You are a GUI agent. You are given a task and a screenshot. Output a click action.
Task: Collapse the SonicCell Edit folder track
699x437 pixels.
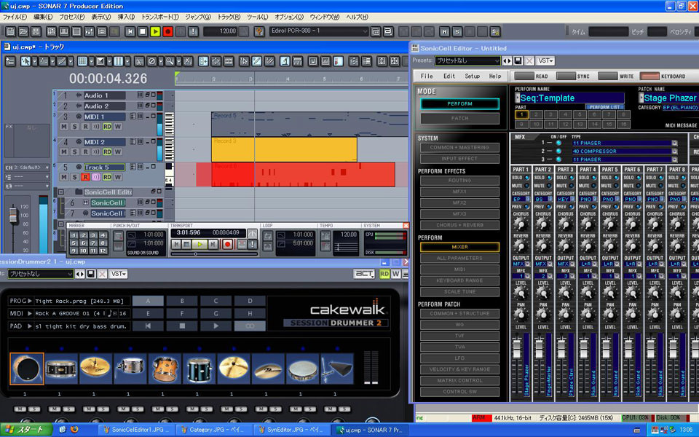[61, 192]
